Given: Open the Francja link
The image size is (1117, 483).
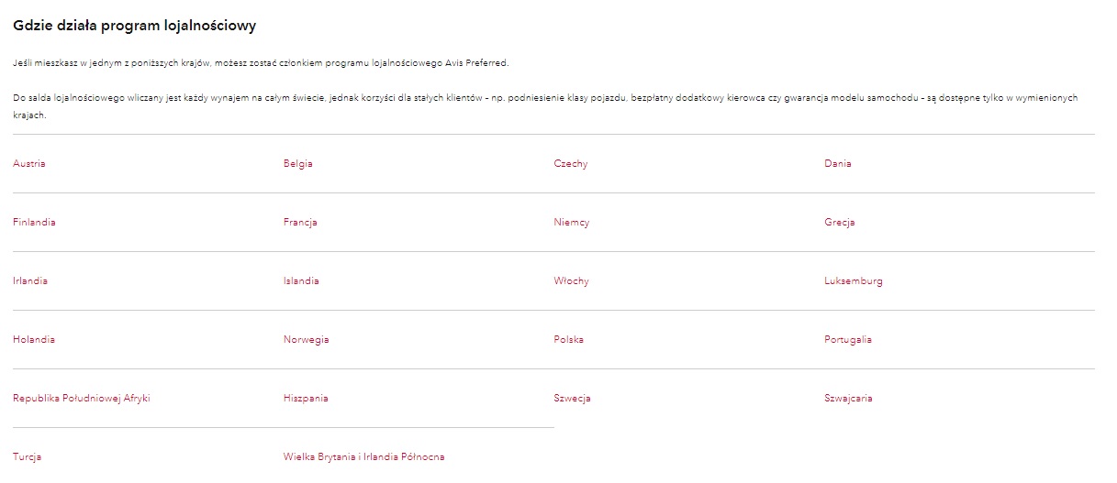Looking at the screenshot, I should click(x=300, y=223).
